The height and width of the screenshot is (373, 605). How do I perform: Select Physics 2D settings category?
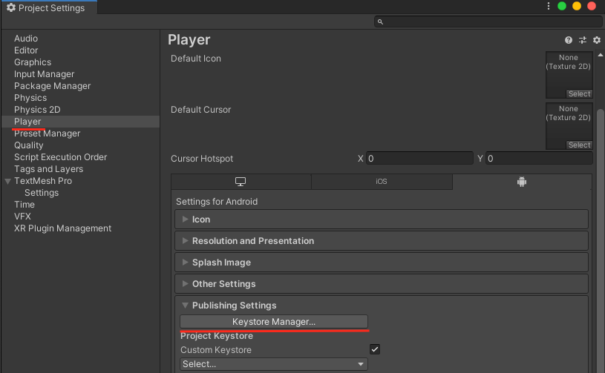[37, 110]
